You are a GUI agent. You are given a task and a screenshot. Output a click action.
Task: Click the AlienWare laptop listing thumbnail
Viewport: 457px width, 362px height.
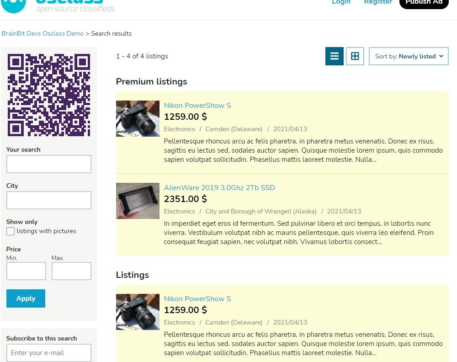point(138,201)
